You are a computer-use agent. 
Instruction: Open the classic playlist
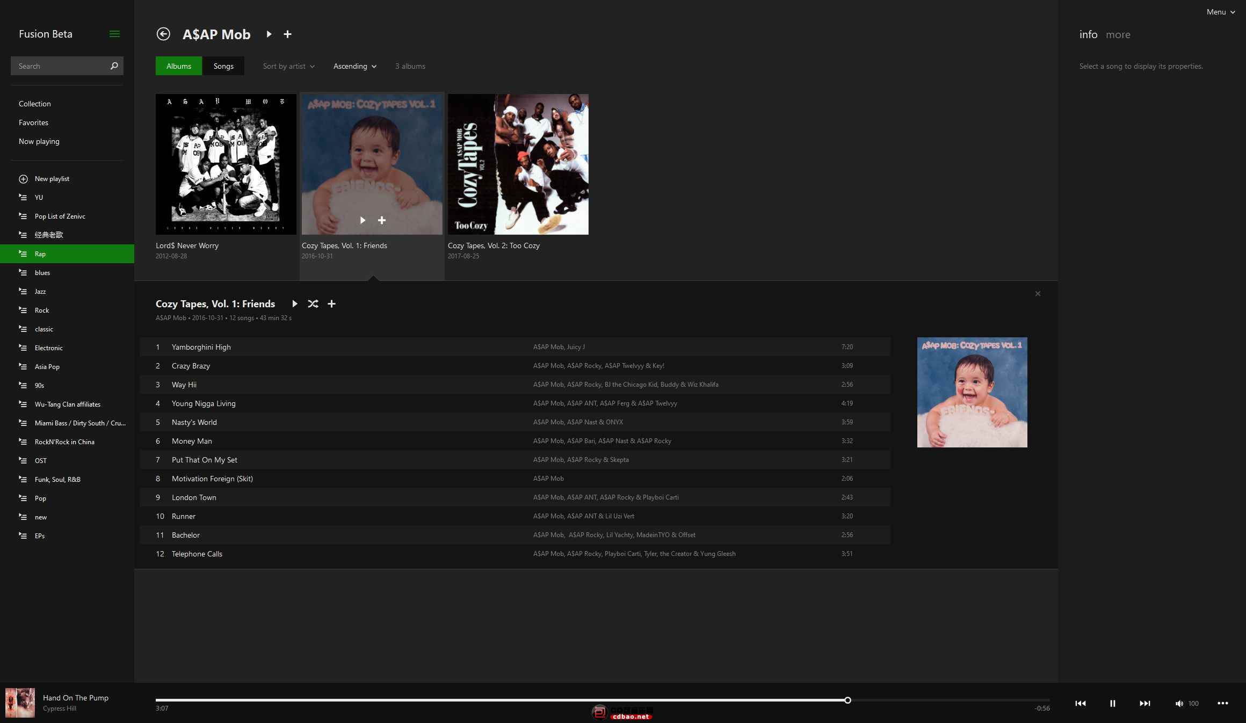[67, 329]
